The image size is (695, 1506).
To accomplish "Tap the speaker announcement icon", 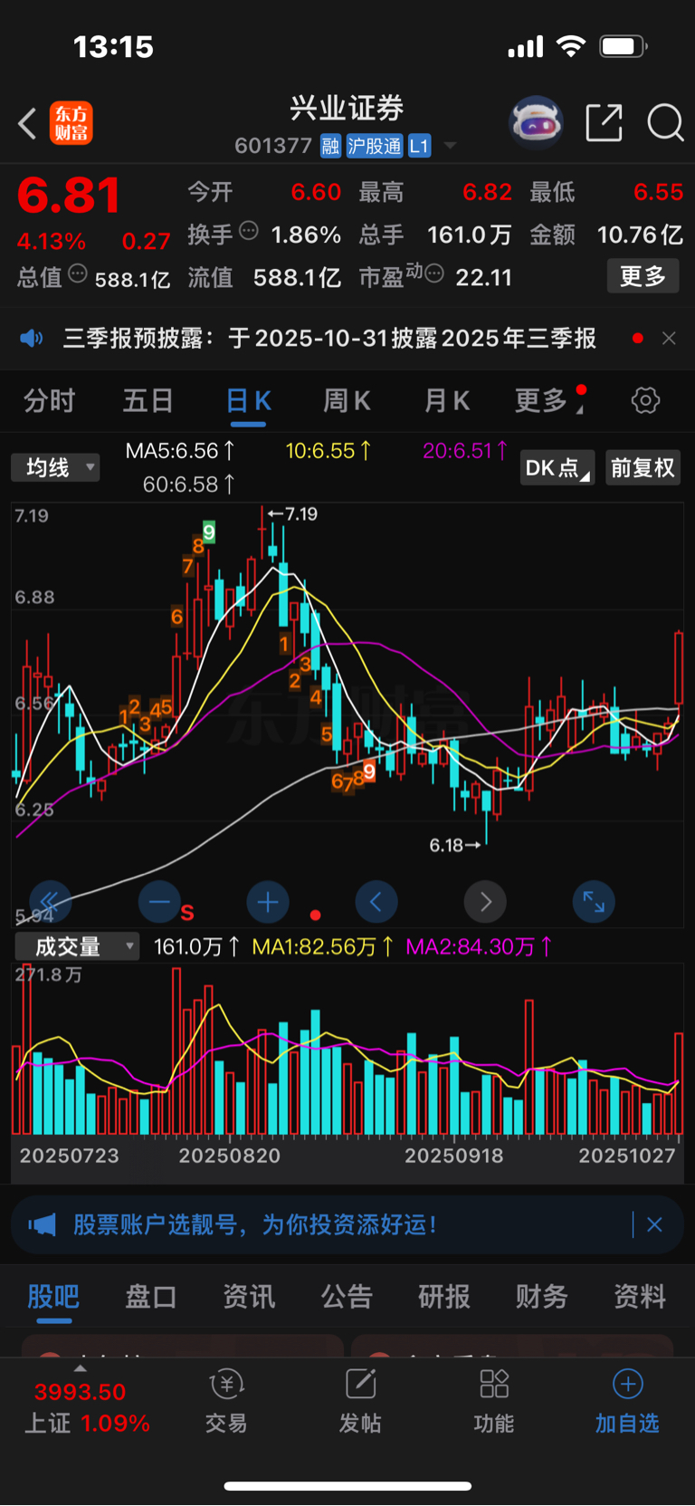I will tap(32, 339).
